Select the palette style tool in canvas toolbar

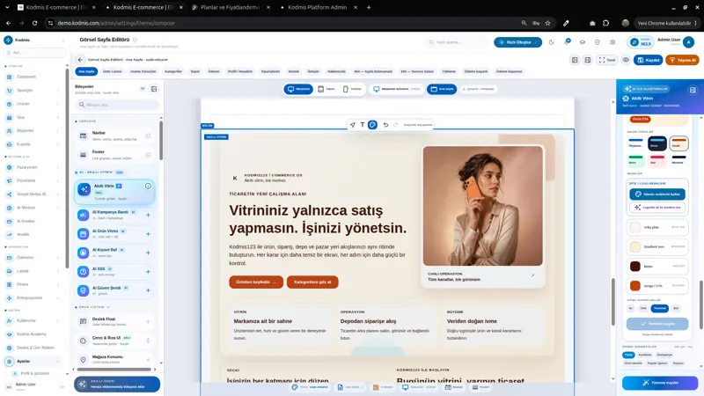click(372, 125)
